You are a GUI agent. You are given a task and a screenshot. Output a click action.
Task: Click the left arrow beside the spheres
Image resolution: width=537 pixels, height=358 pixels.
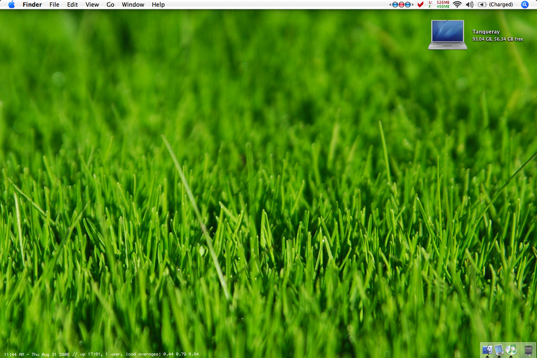[390, 4]
